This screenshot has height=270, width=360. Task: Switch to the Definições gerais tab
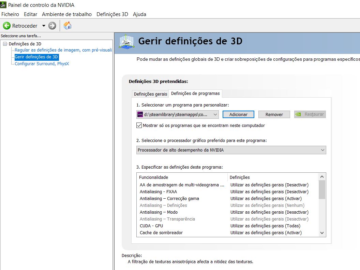pyautogui.click(x=150, y=94)
